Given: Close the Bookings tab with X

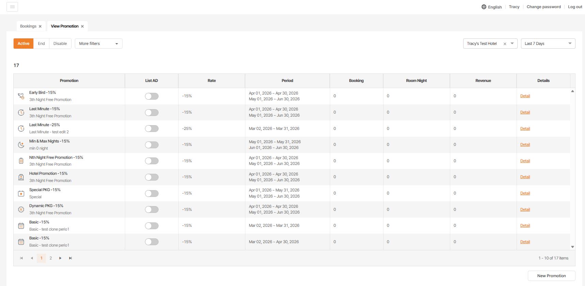Looking at the screenshot, I should pyautogui.click(x=40, y=27).
